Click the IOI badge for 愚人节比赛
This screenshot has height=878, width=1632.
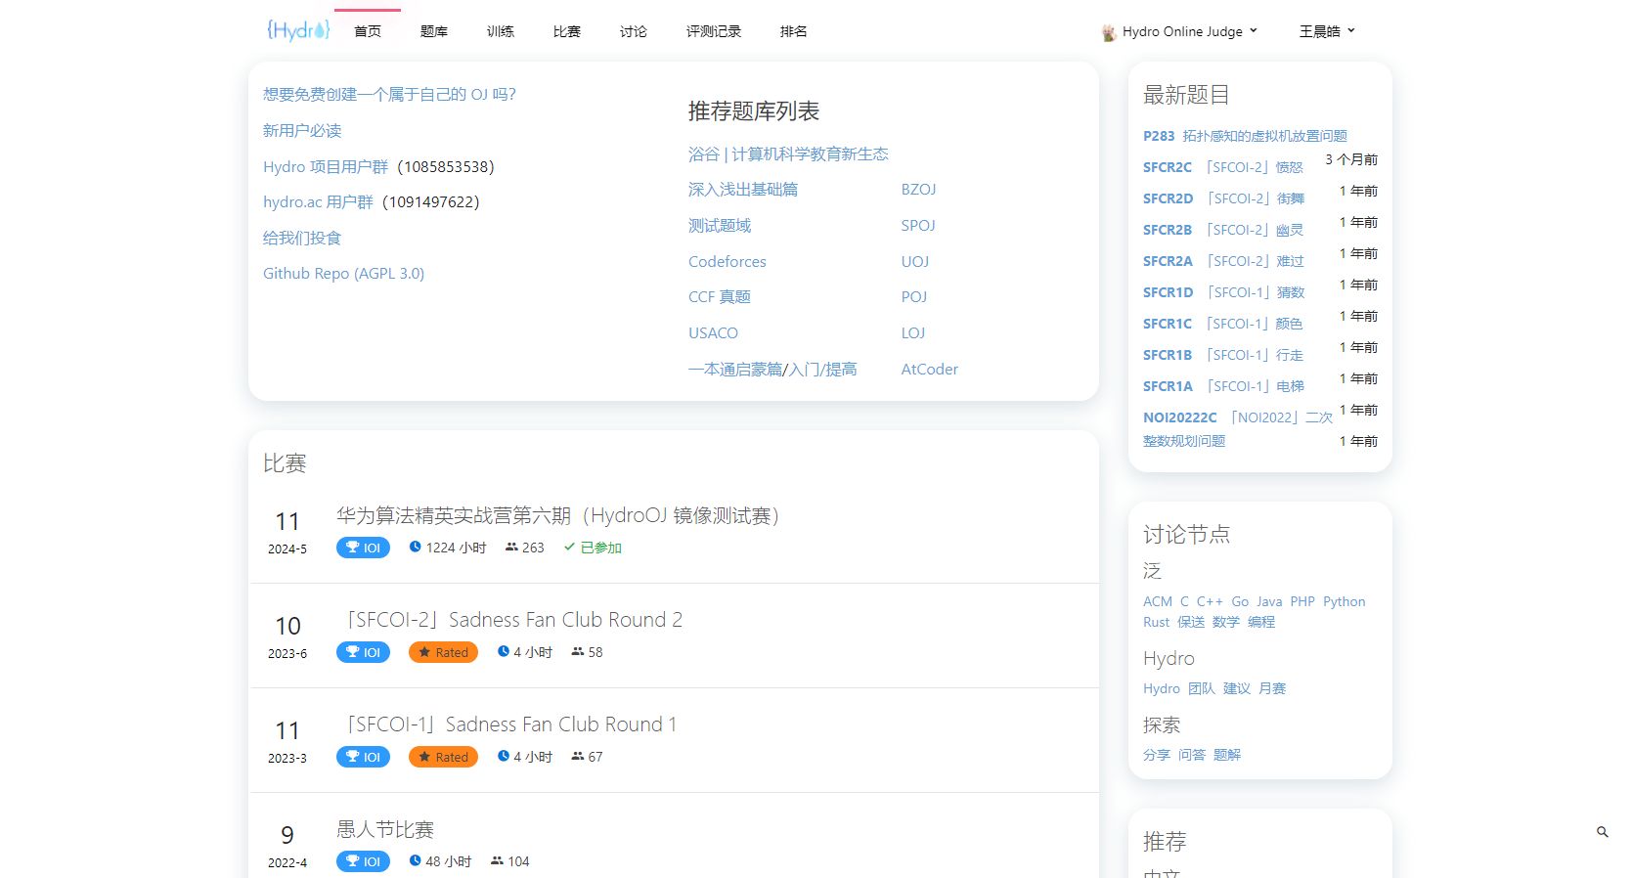[363, 861]
